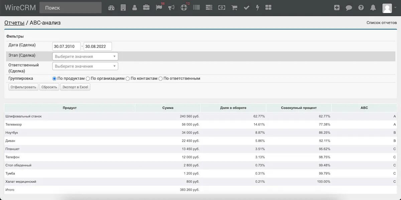This screenshot has width=401, height=200.
Task: Click the Телевизор row name
Action: [x=14, y=124]
